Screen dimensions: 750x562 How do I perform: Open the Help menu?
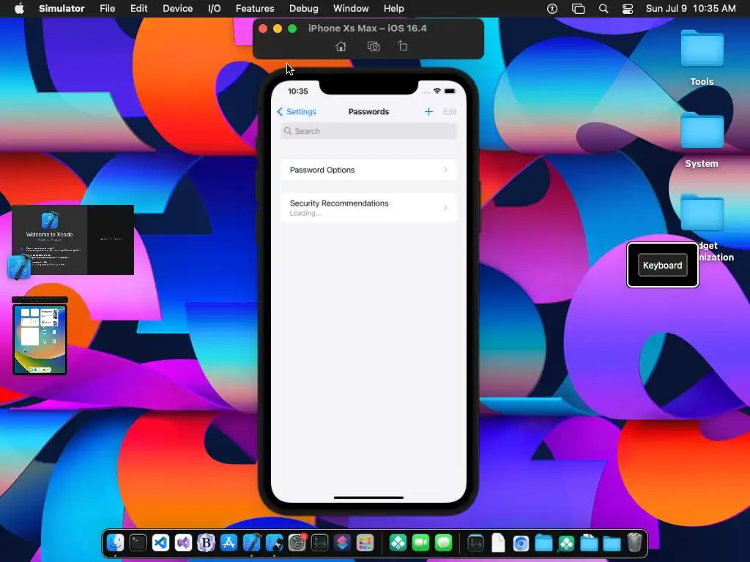tap(393, 8)
